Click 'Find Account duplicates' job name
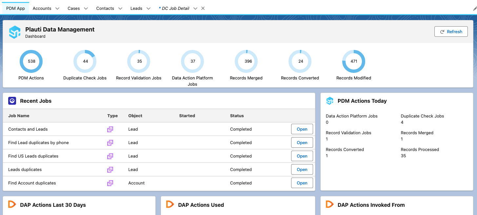 tap(32, 183)
